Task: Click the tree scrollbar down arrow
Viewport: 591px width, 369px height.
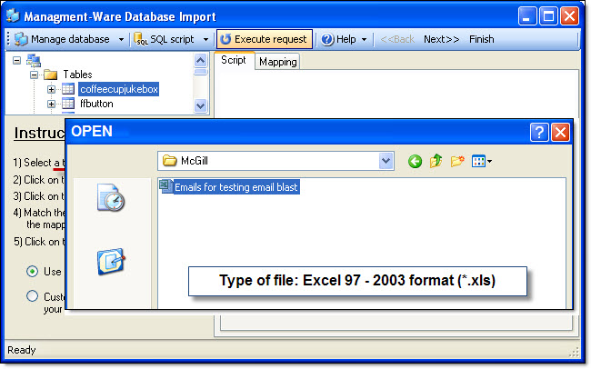Action: tap(201, 106)
